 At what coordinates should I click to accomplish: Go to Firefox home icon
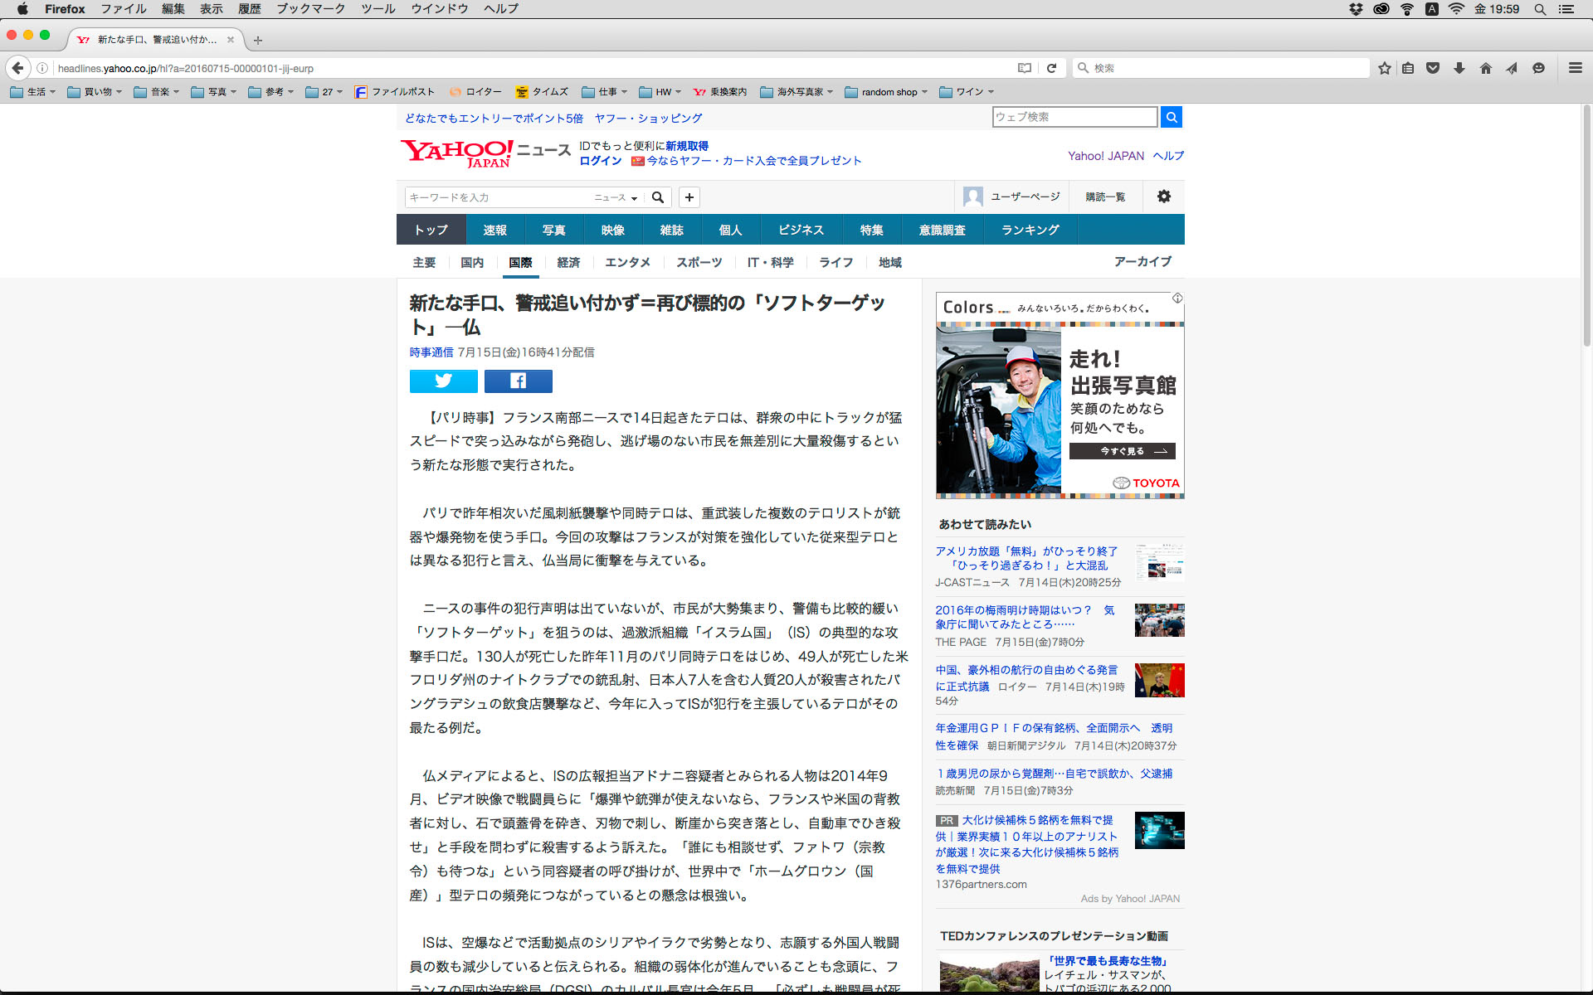(x=1485, y=68)
